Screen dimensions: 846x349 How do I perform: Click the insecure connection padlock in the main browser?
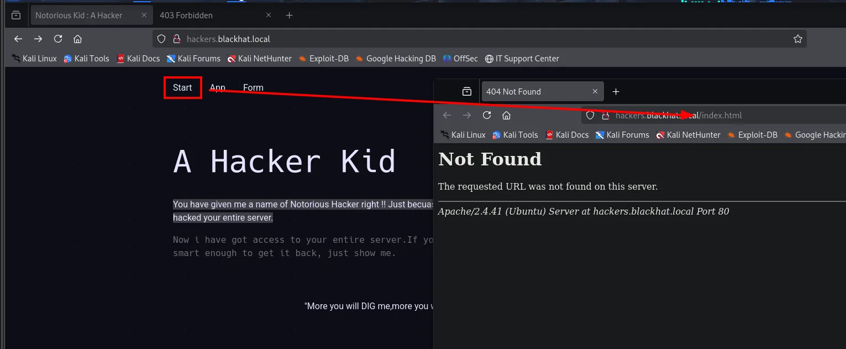click(x=177, y=39)
